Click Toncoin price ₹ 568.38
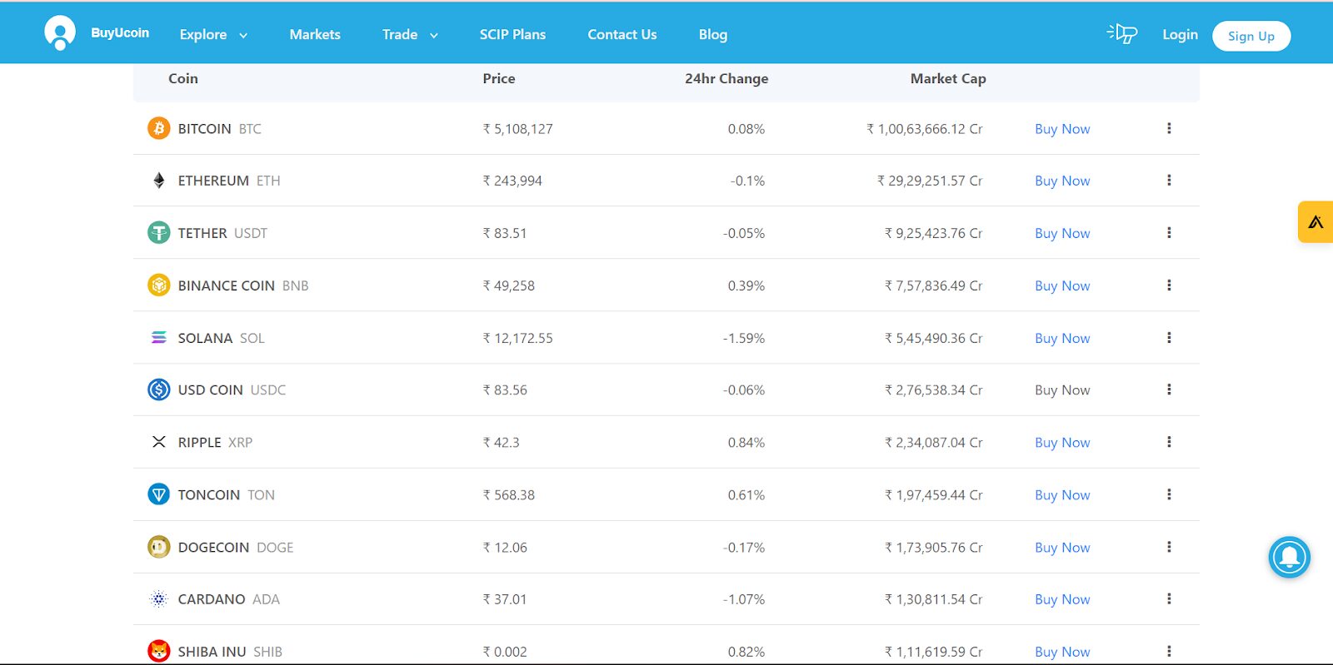Image resolution: width=1333 pixels, height=665 pixels. coord(508,494)
